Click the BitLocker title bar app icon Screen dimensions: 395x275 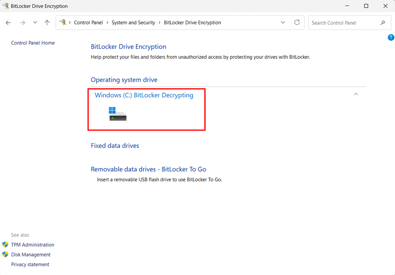5,6
